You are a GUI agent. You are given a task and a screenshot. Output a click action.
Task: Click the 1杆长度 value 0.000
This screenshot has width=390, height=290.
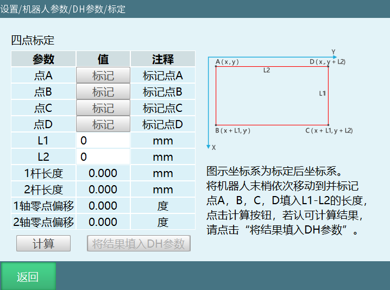click(103, 173)
